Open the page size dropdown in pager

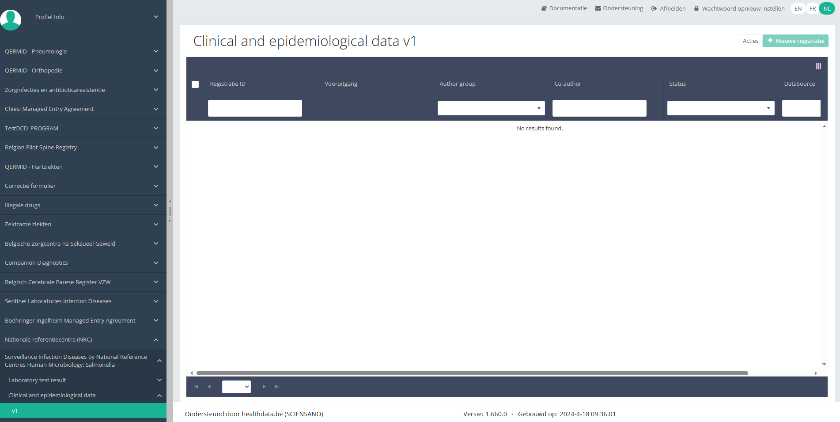click(x=236, y=387)
